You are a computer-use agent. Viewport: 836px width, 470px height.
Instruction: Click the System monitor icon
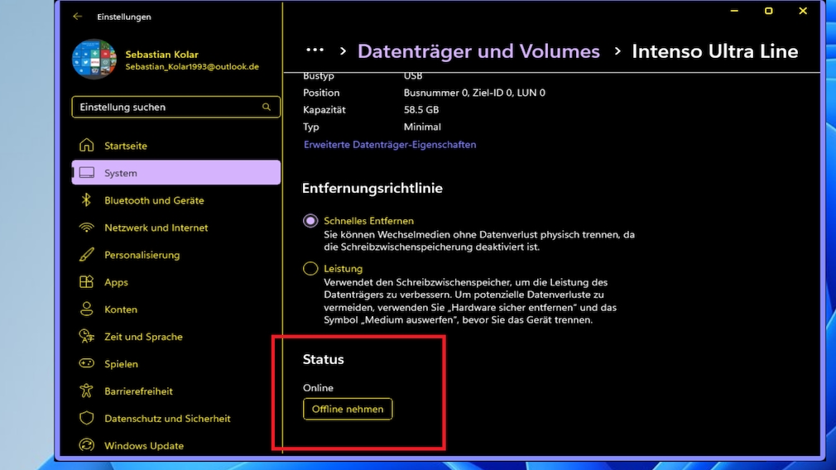click(x=87, y=173)
